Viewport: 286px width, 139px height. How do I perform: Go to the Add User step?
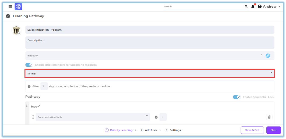click(151, 130)
